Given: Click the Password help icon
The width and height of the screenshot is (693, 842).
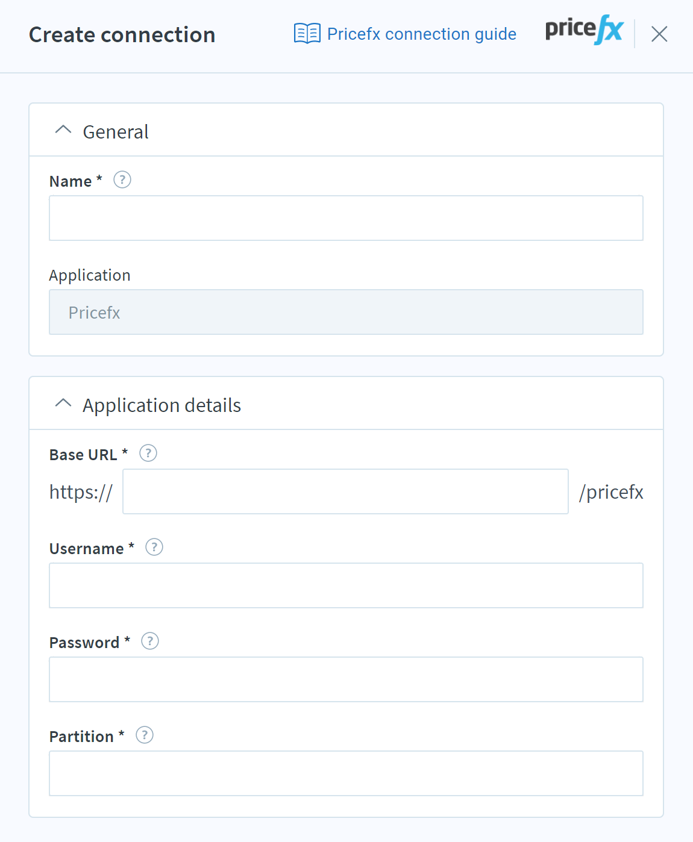Looking at the screenshot, I should coord(149,641).
